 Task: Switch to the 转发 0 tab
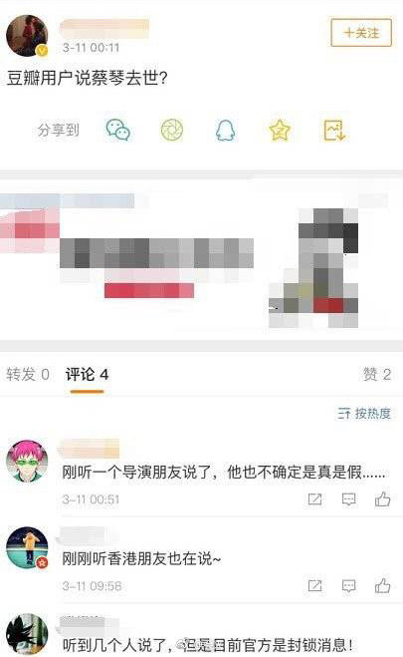point(28,374)
